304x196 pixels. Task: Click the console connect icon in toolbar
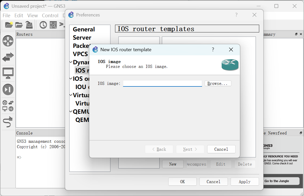coord(62,25)
